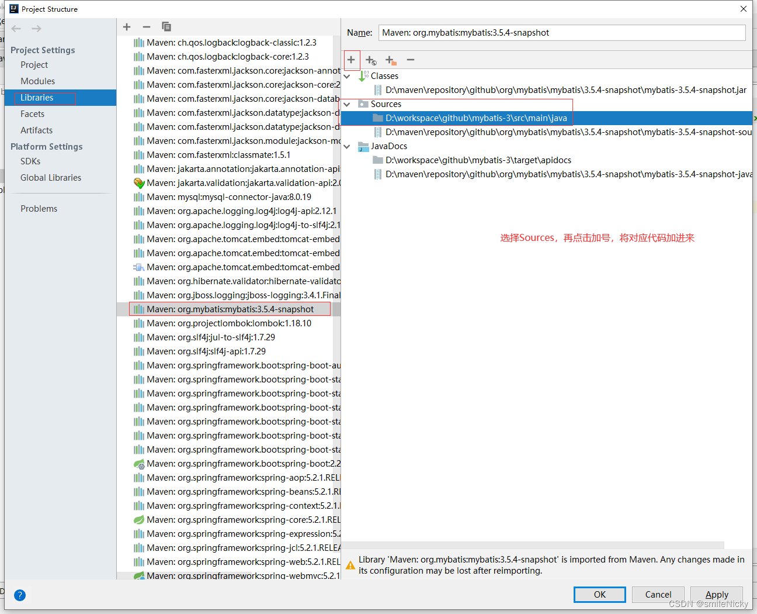Select Maven: org.slf4j:jul-to-slf4j:1.7.29

point(211,337)
